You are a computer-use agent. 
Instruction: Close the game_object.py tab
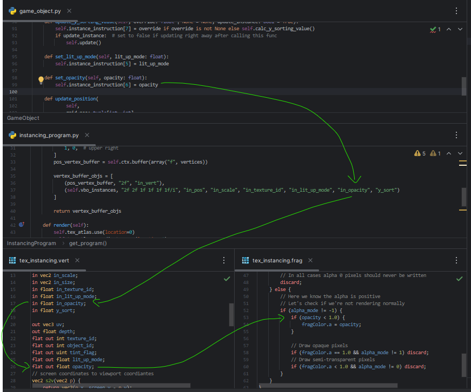click(x=69, y=11)
